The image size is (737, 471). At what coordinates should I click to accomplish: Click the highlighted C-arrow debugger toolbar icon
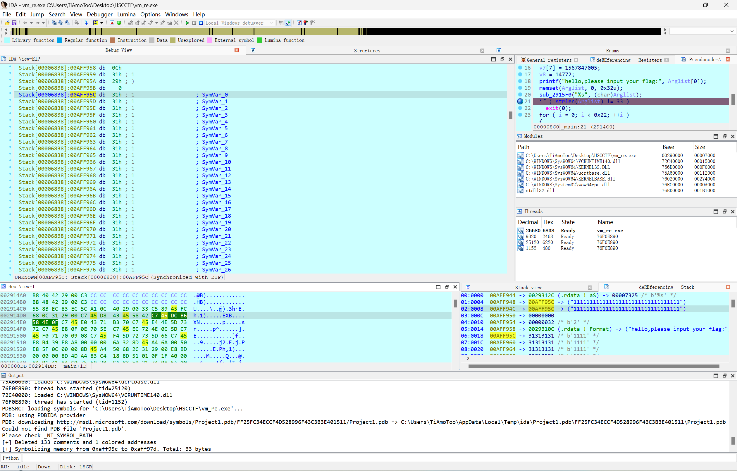click(x=288, y=23)
